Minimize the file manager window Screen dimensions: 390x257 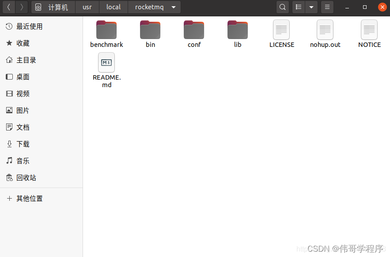(347, 7)
